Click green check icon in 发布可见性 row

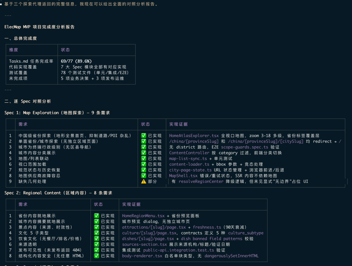[96, 250]
